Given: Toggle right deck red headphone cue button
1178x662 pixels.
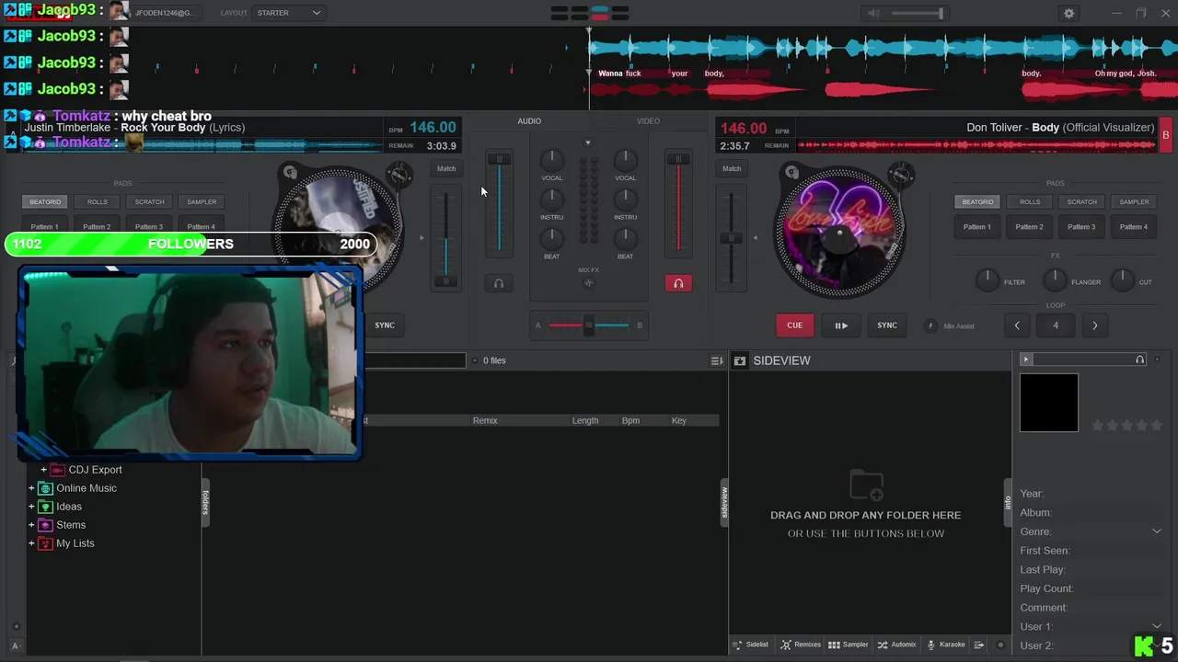Looking at the screenshot, I should [x=678, y=283].
